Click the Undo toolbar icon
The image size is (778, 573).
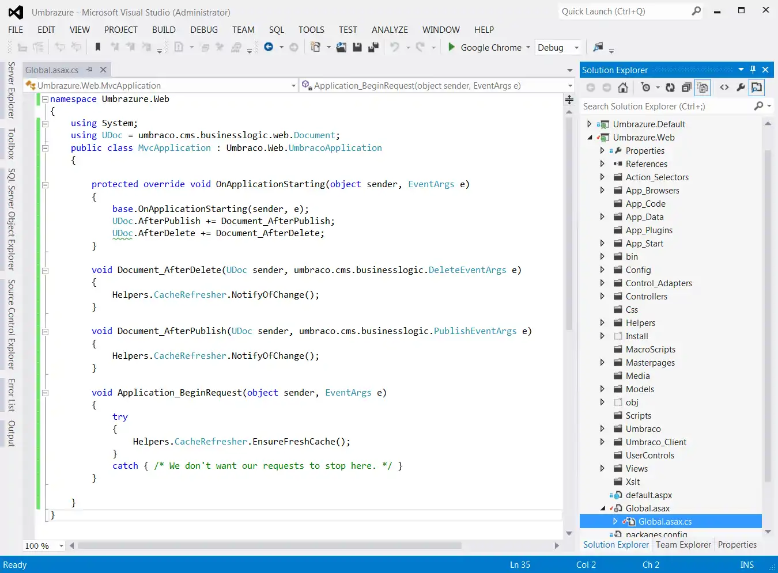395,47
